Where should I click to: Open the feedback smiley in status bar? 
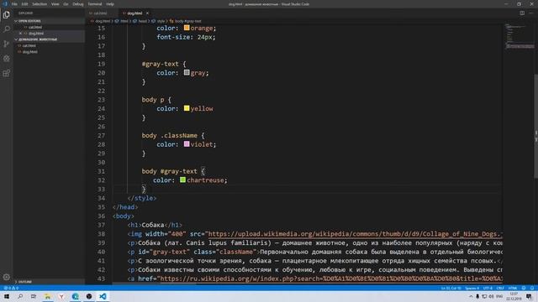tap(524, 288)
